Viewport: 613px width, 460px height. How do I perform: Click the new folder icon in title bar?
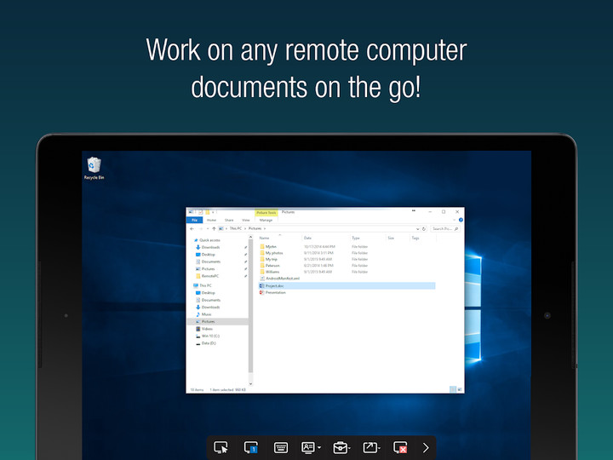(207, 212)
